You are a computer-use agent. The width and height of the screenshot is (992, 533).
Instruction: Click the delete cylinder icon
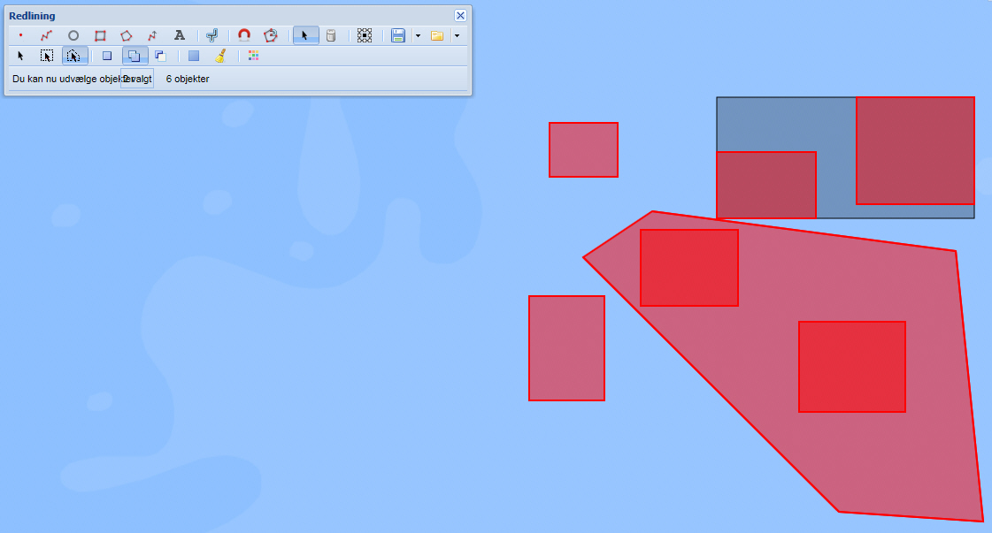click(331, 35)
